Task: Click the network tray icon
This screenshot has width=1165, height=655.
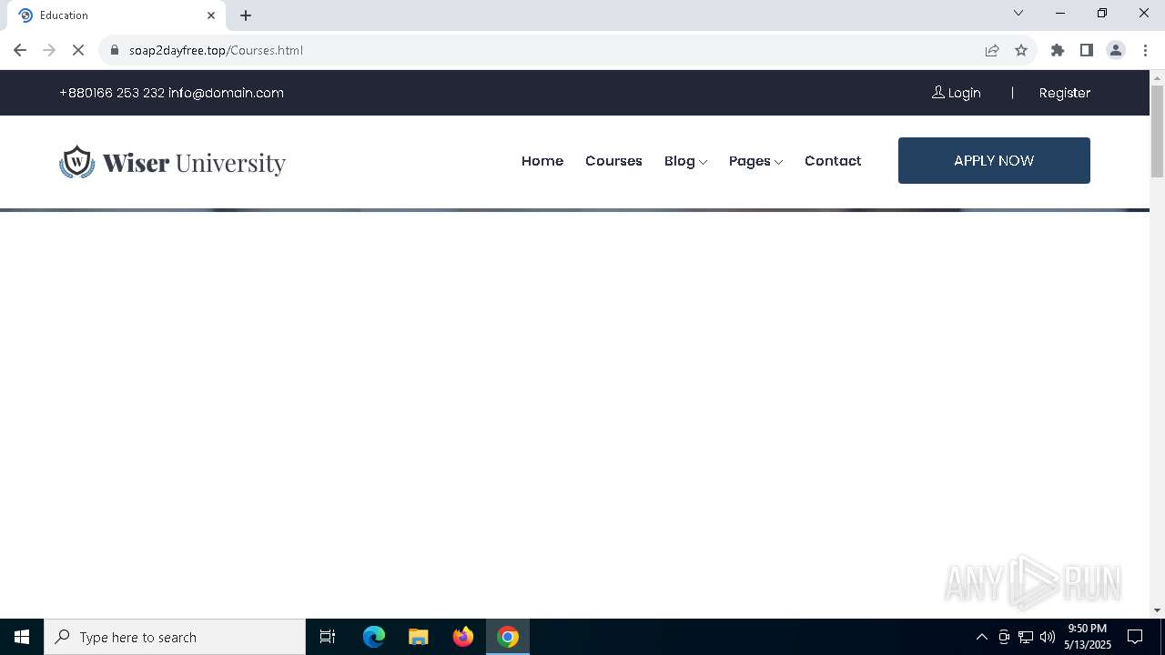Action: coord(1026,637)
